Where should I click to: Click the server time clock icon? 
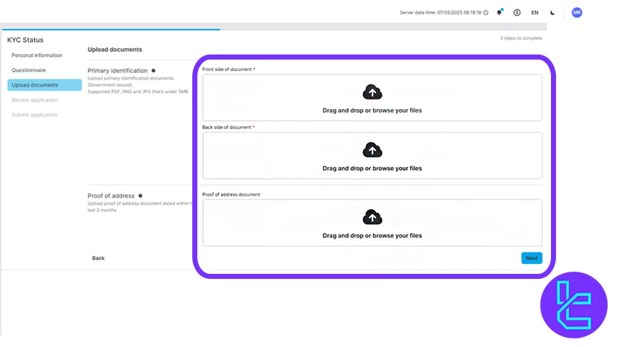click(486, 13)
